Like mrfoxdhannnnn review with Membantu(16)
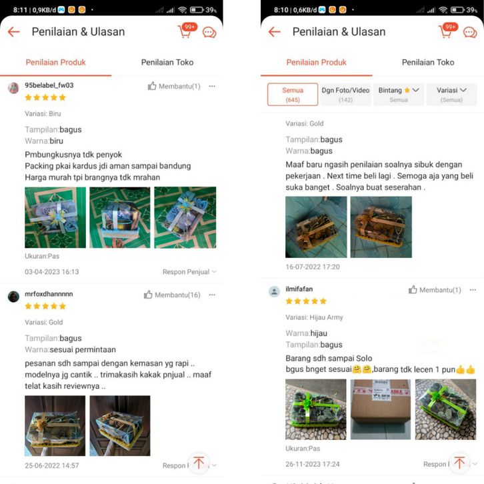The height and width of the screenshot is (484, 484). pos(172,295)
